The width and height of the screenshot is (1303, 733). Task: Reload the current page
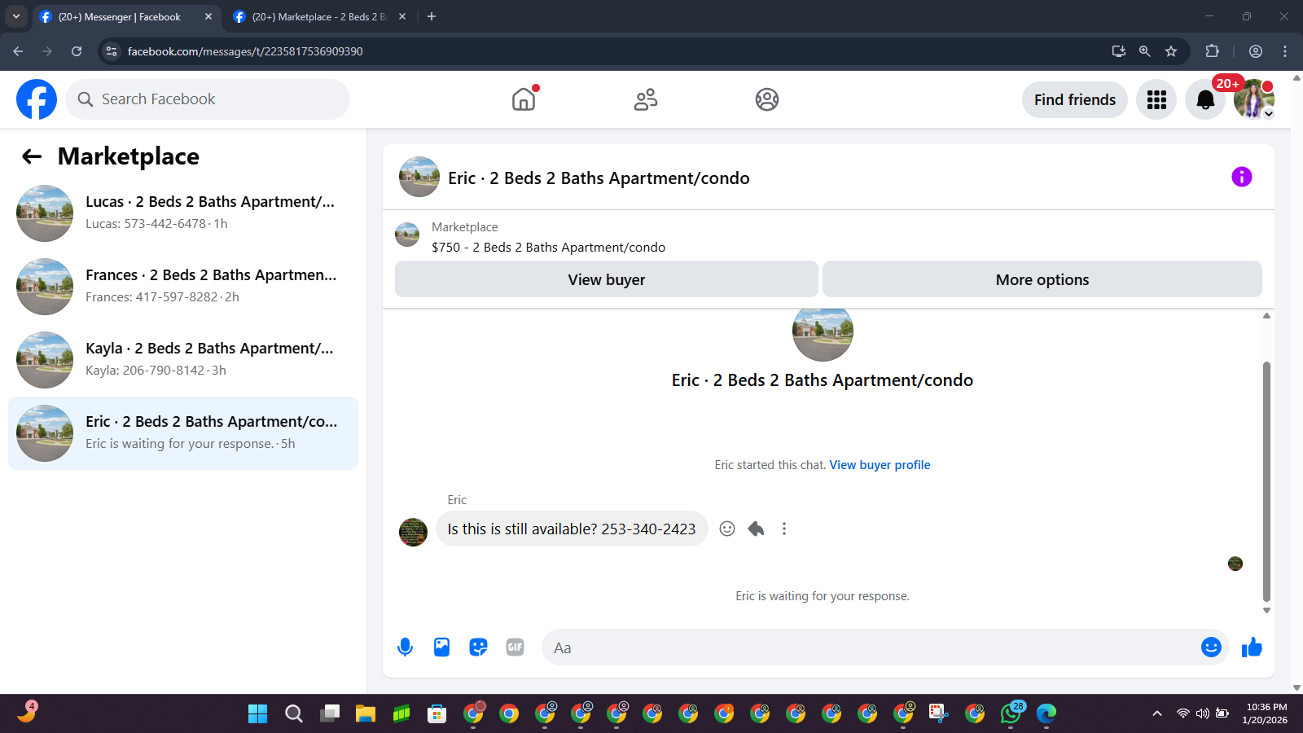[x=77, y=51]
